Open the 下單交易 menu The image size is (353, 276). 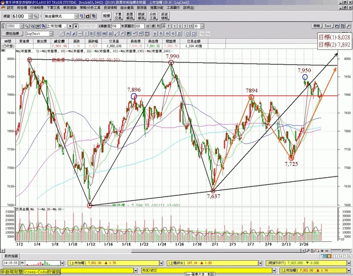tap(53, 8)
